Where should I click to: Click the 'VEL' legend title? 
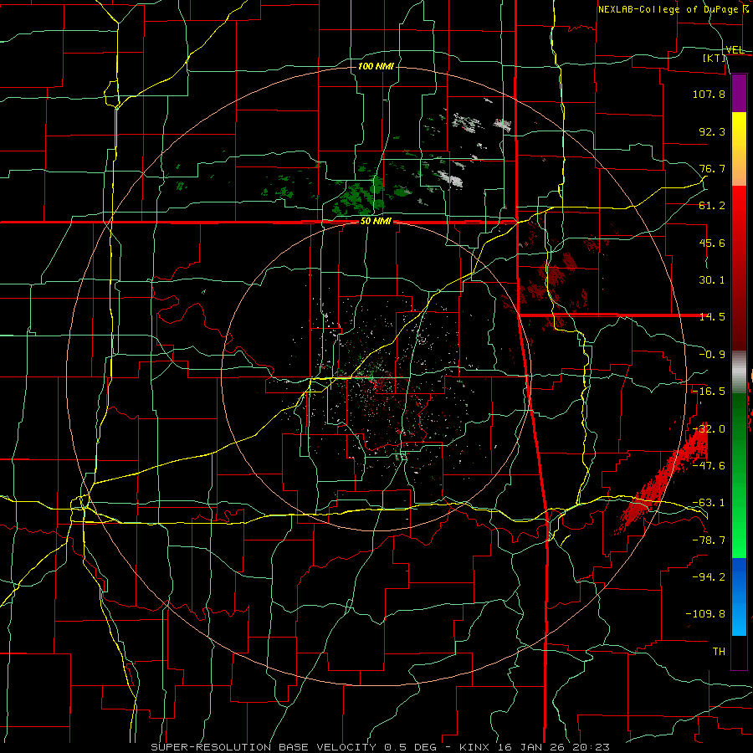tap(735, 50)
